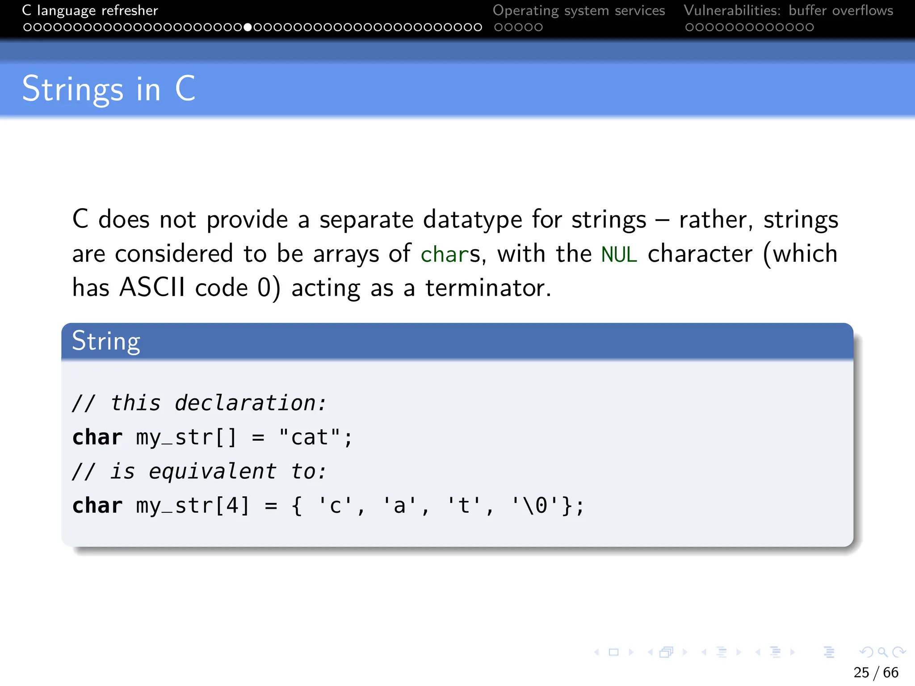Image resolution: width=915 pixels, height=686 pixels.
Task: Click the single slide rectangle icon
Action: (x=614, y=653)
